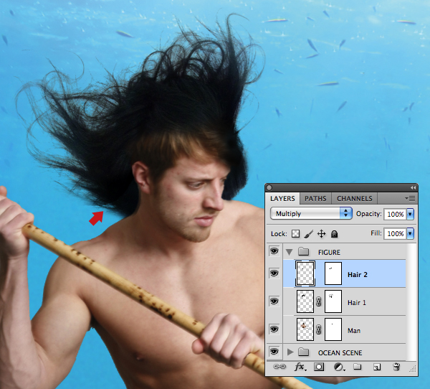Create new fill or adjustment layer
The height and width of the screenshot is (389, 430).
339,367
